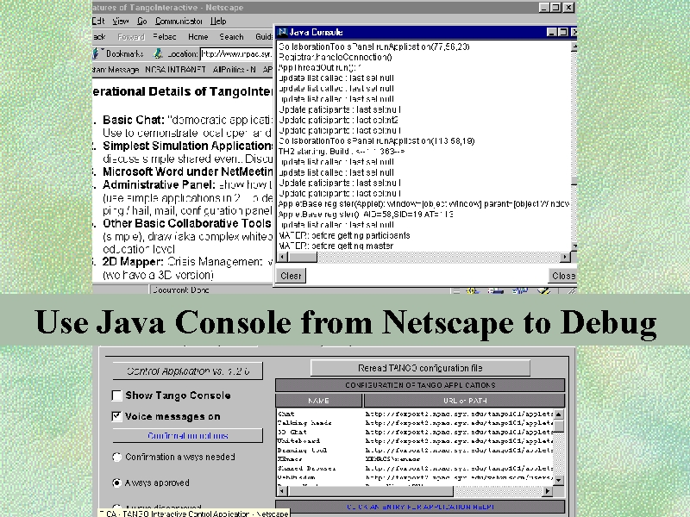Viewport: 690px width, 517px height.
Task: Click the Registrar.handleConnection() console line
Action: pos(336,57)
